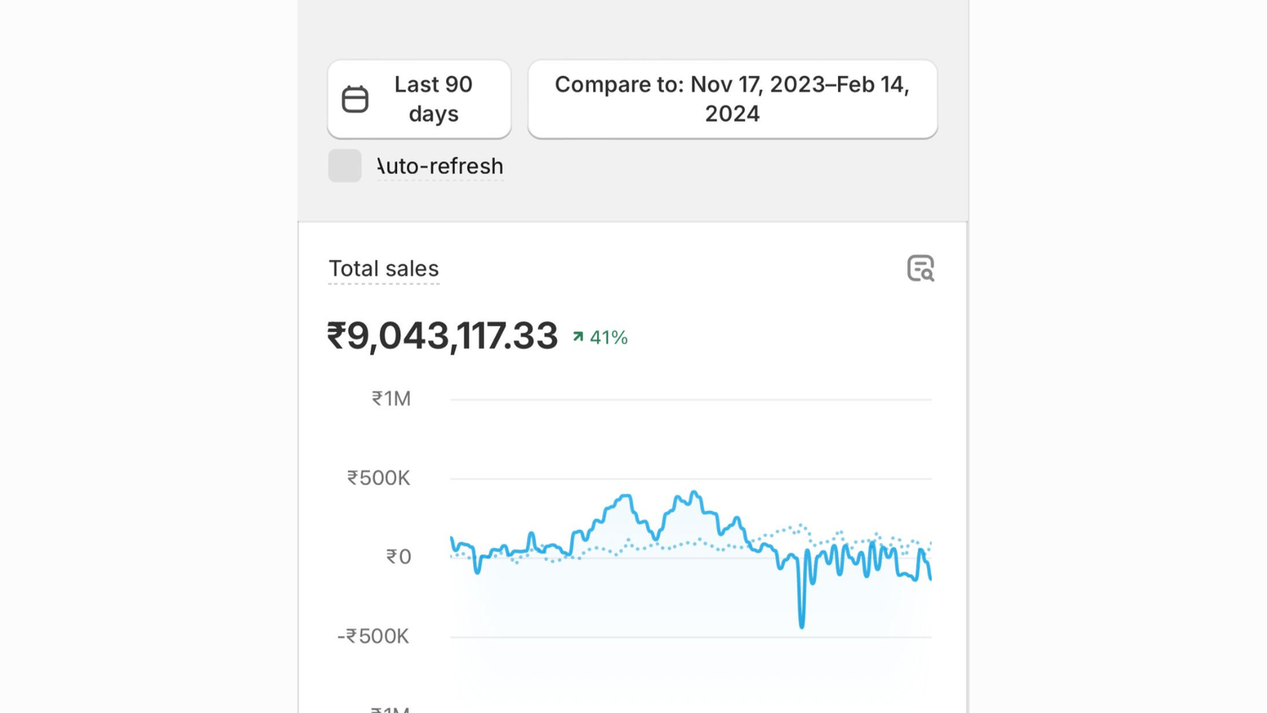The width and height of the screenshot is (1267, 713).
Task: Open the Last 90 days period dropdown
Action: [x=419, y=99]
